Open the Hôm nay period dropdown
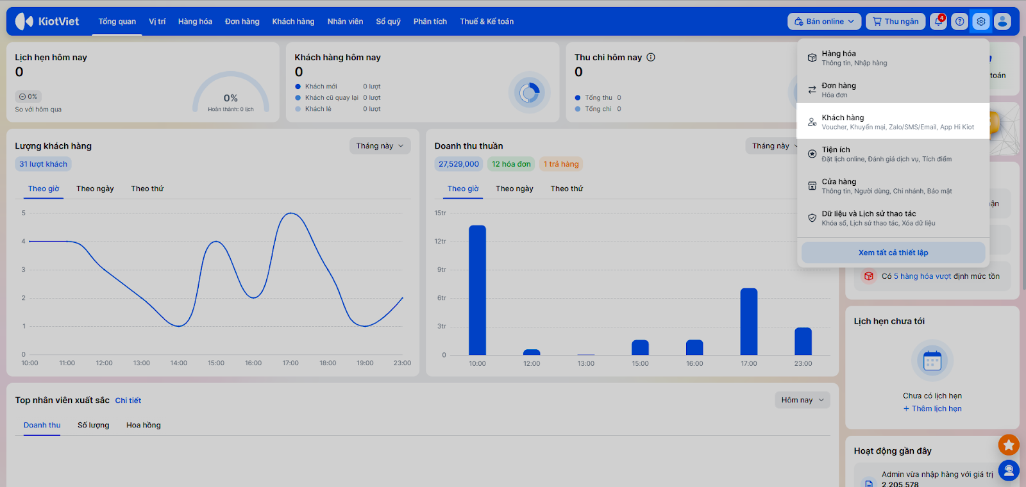 (802, 400)
